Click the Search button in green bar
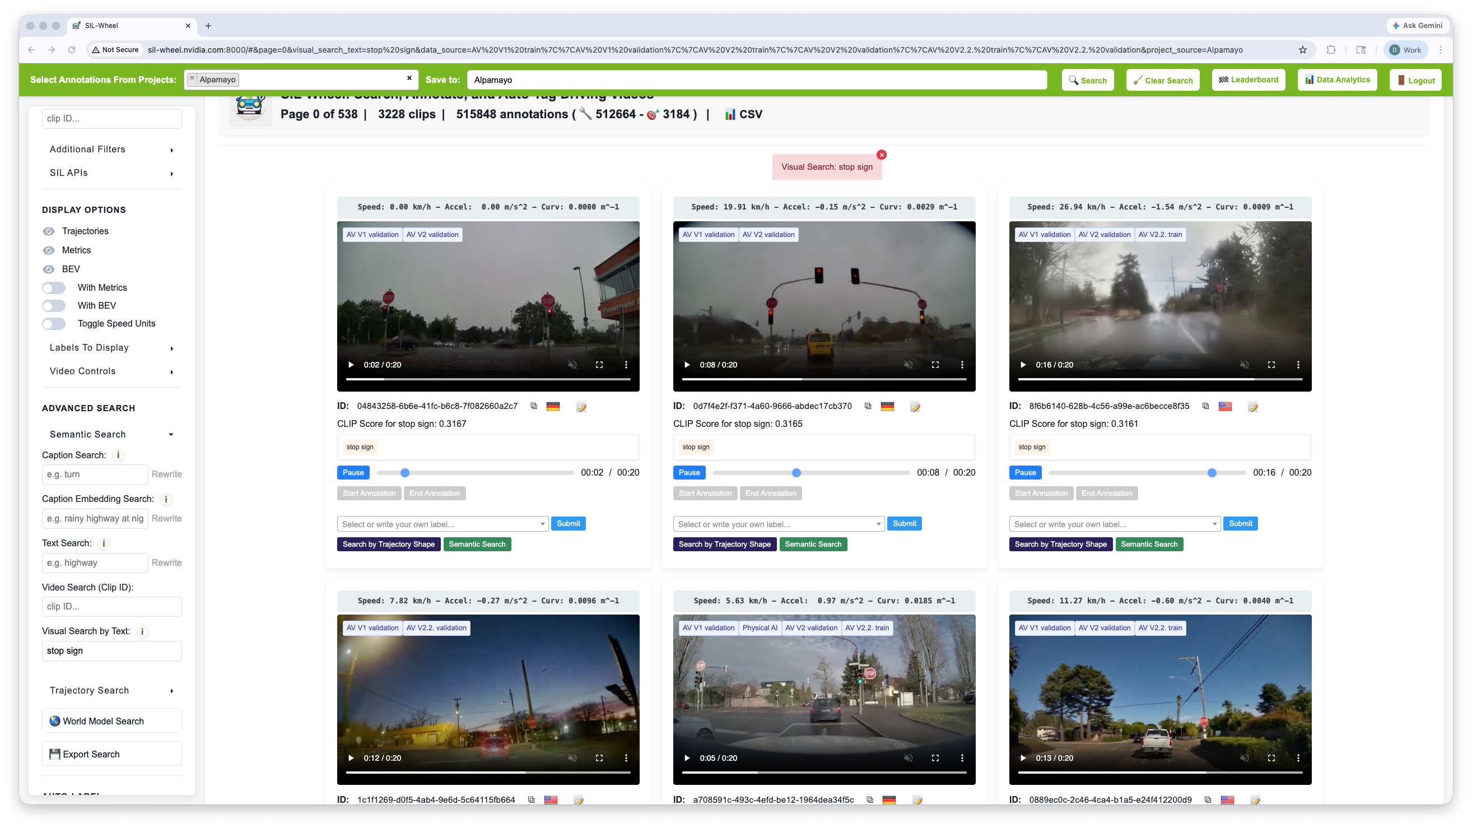The height and width of the screenshot is (828, 1472). (1087, 80)
